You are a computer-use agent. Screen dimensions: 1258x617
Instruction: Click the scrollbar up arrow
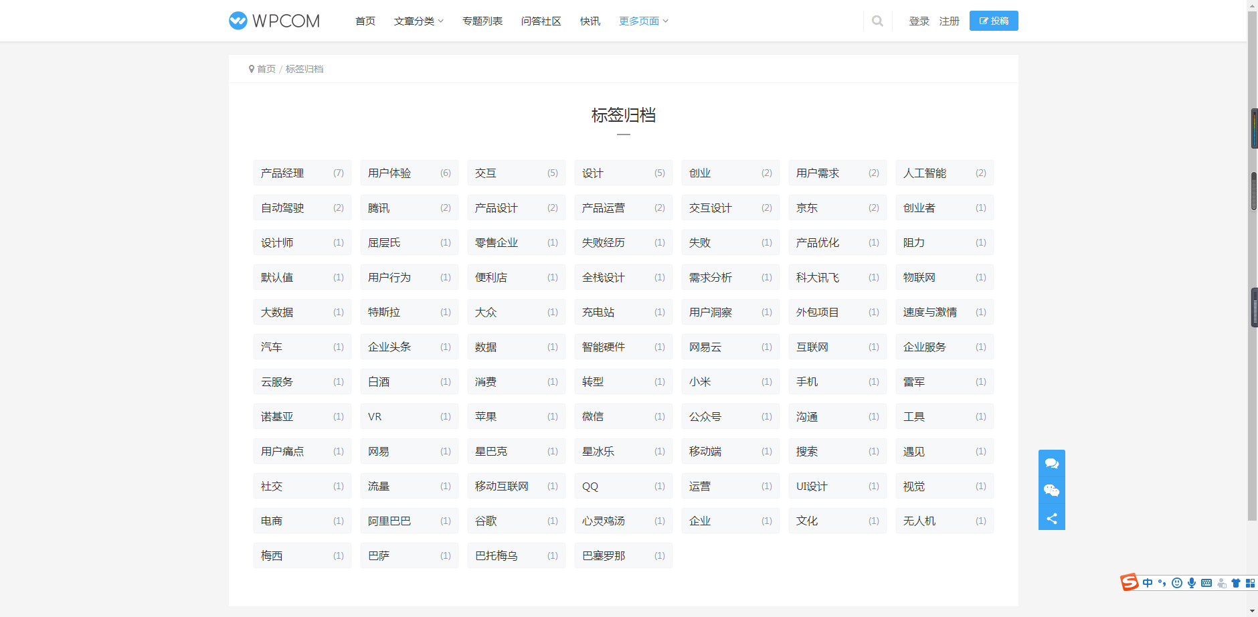point(1253,5)
